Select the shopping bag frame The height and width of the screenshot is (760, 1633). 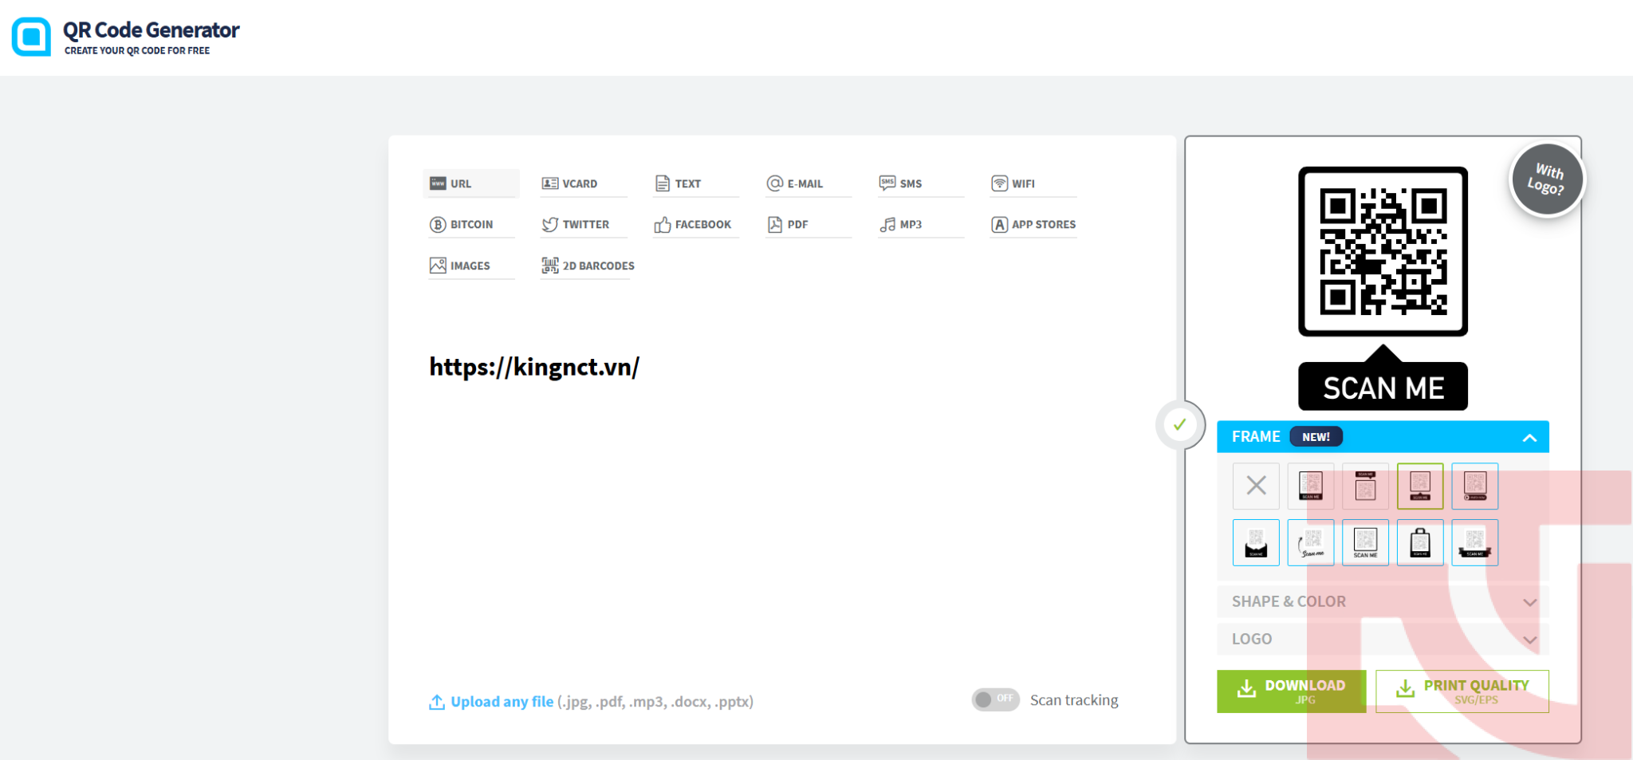click(1420, 542)
